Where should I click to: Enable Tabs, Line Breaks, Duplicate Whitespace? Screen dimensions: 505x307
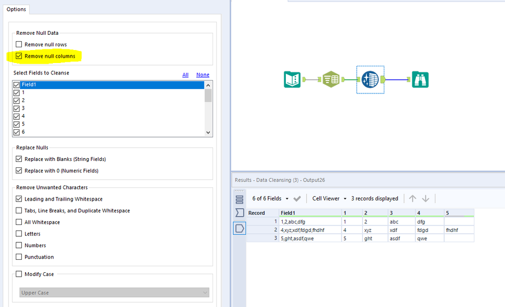pyautogui.click(x=19, y=210)
